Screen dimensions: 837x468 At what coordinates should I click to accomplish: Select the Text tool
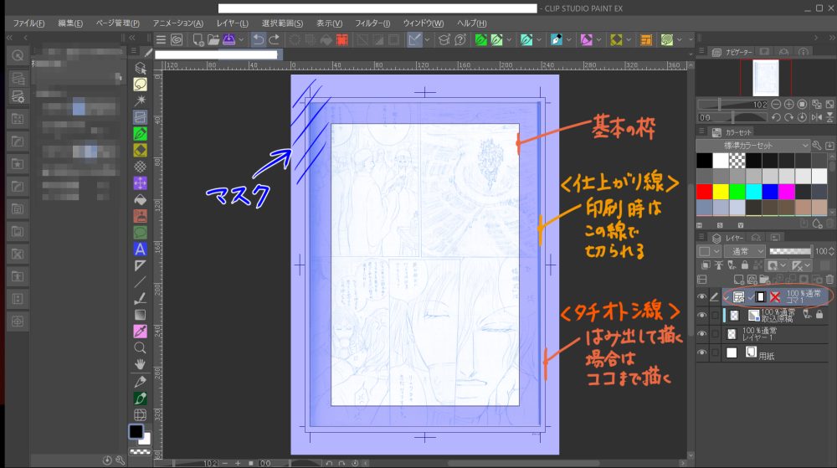140,249
